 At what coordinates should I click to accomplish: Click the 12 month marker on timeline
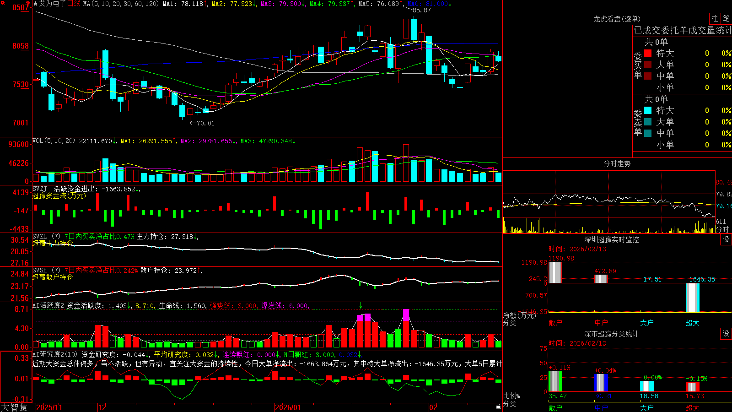[102, 407]
